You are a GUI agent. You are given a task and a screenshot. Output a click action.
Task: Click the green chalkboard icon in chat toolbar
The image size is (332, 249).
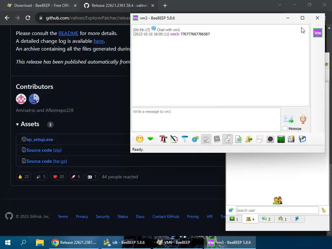281,139
